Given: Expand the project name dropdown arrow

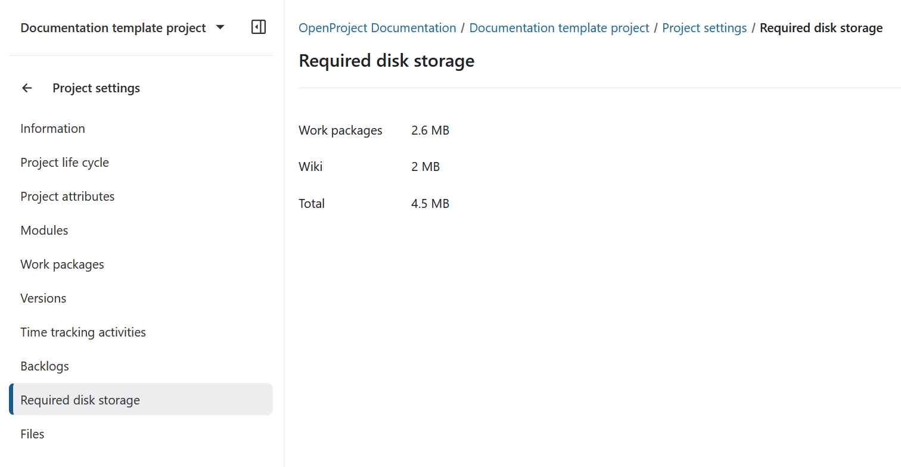Looking at the screenshot, I should [x=220, y=27].
